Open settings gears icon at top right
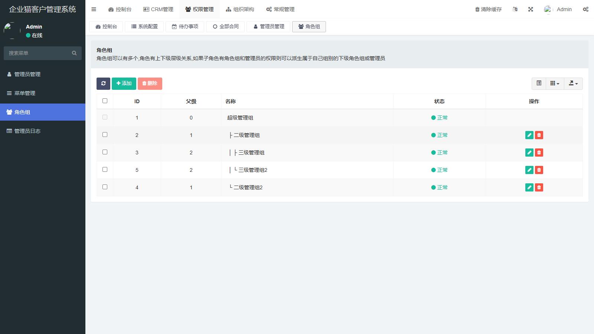The image size is (594, 334). (585, 9)
